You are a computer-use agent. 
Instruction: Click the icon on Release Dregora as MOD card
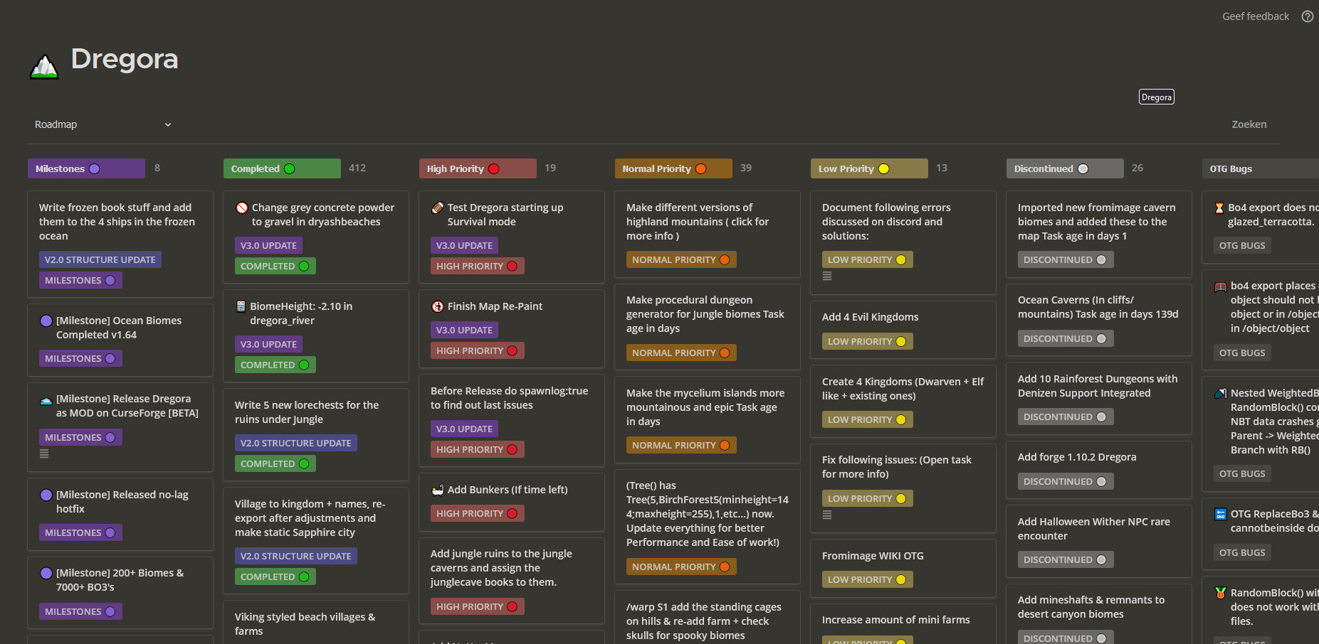tap(46, 399)
